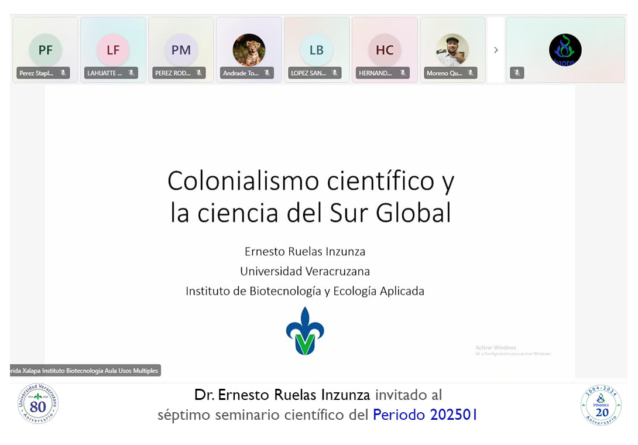
Task: Click muted mic on the Inbioteca tile
Action: click(x=516, y=73)
